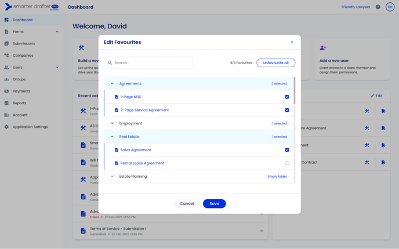
Task: Expand the Forms submenu chevron
Action: (57, 32)
